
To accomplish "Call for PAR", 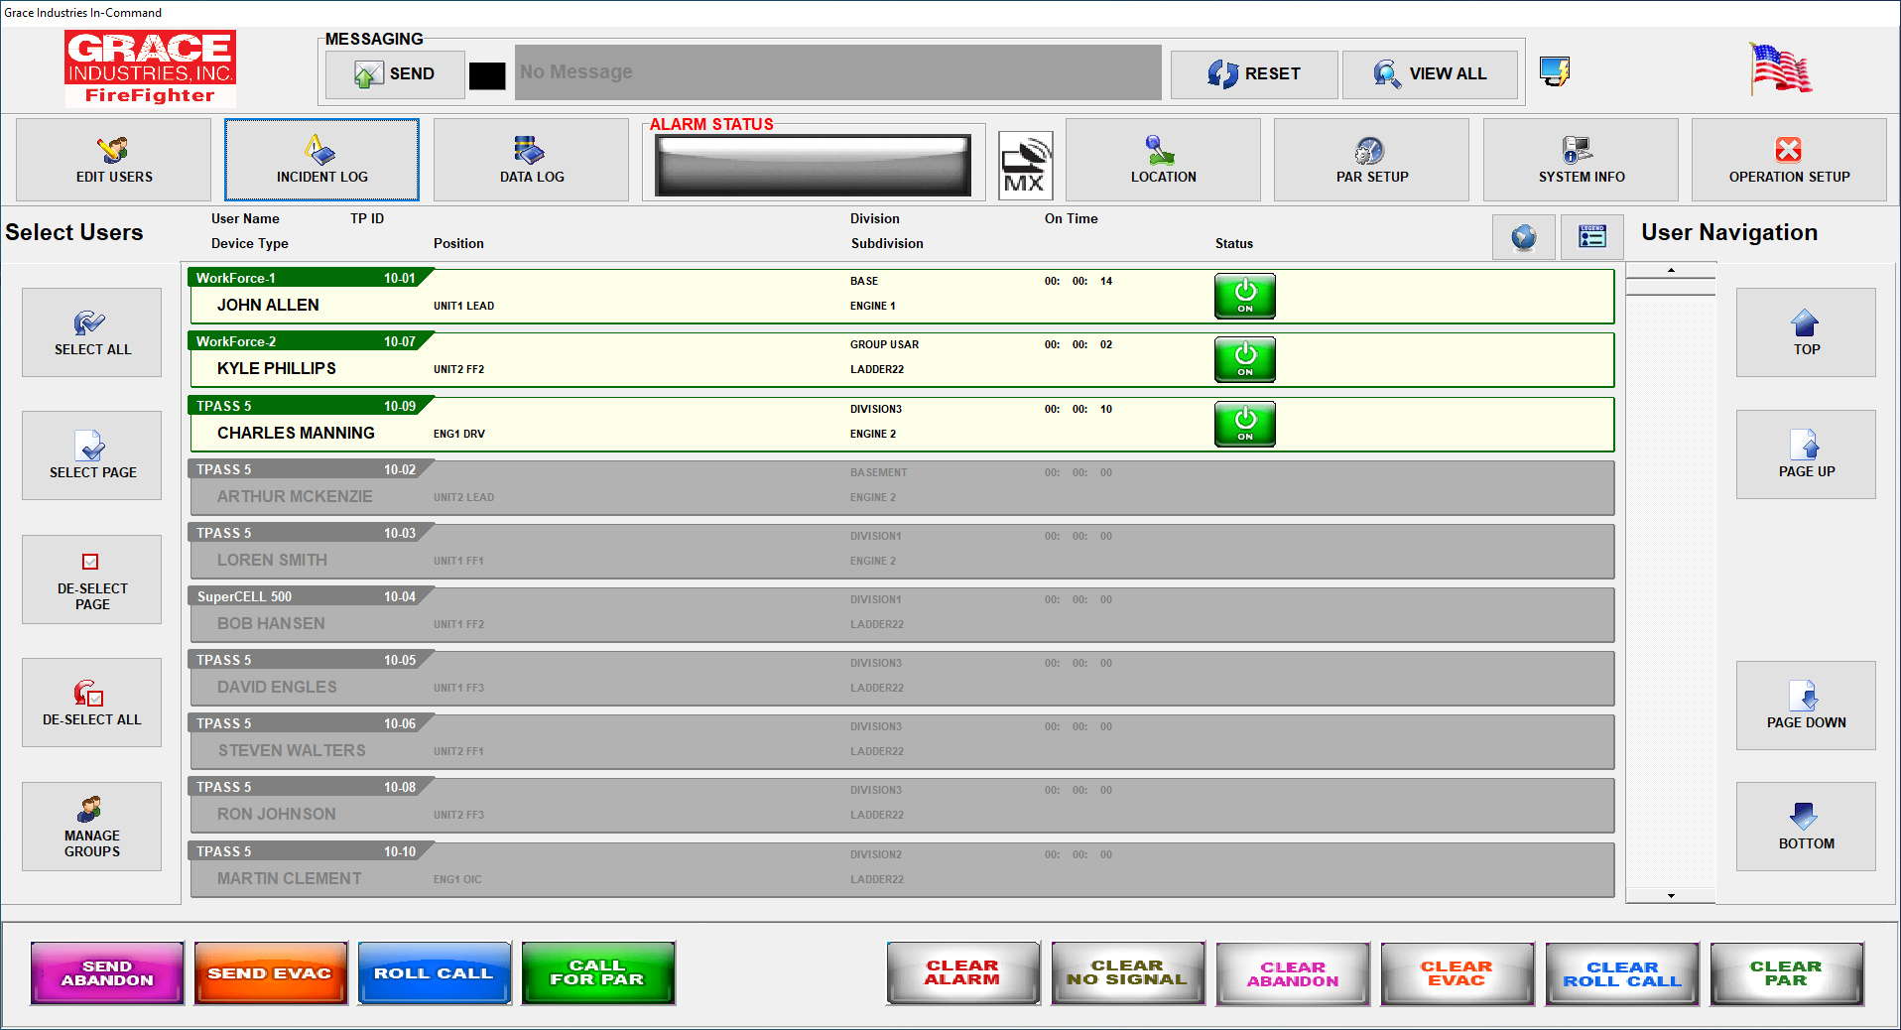I will [x=598, y=973].
